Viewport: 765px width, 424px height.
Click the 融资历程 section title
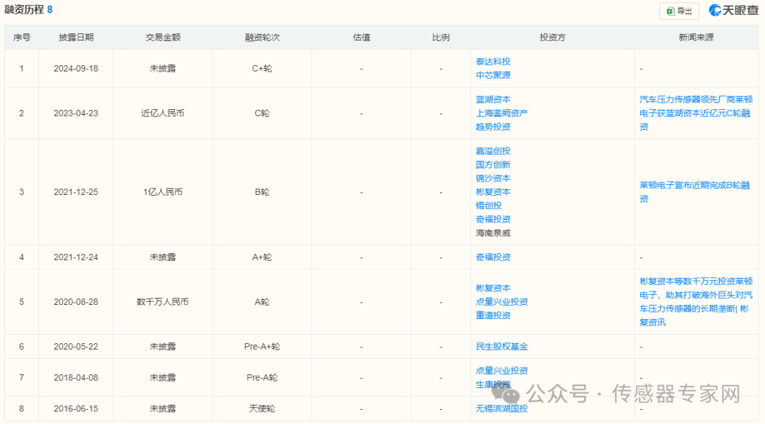coord(24,10)
